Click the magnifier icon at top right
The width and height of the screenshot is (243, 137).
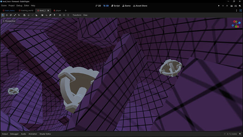coord(240,6)
